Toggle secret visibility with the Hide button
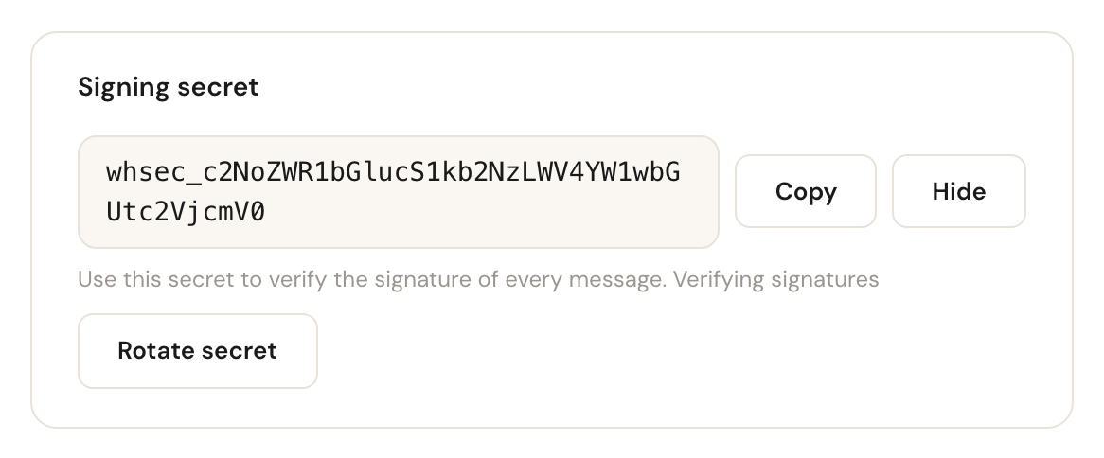This screenshot has height=458, width=1104. (959, 191)
